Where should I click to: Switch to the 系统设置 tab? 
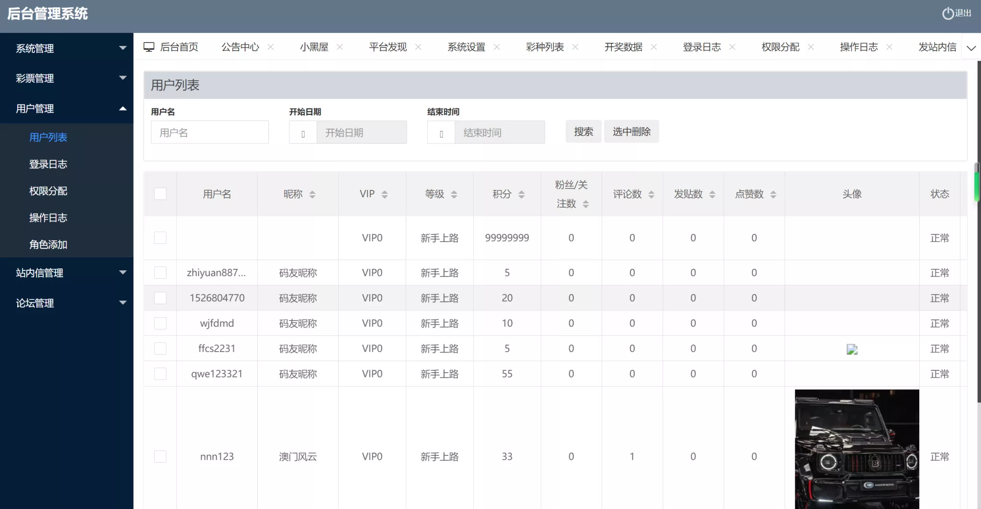(467, 47)
